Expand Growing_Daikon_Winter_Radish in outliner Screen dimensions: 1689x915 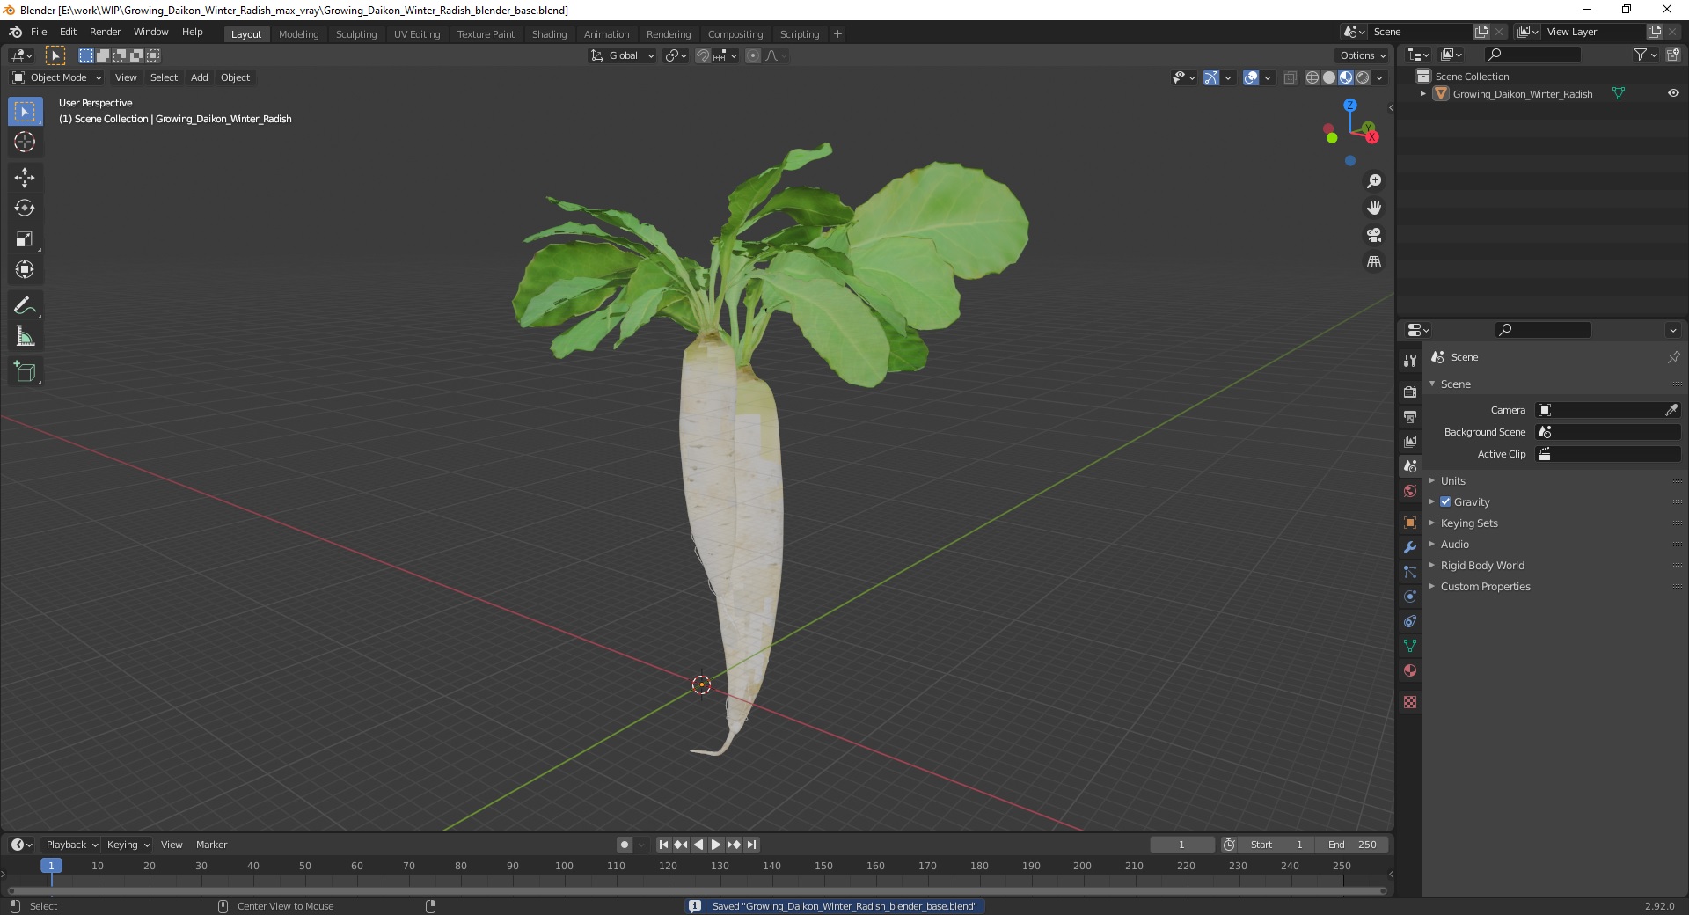(x=1423, y=93)
